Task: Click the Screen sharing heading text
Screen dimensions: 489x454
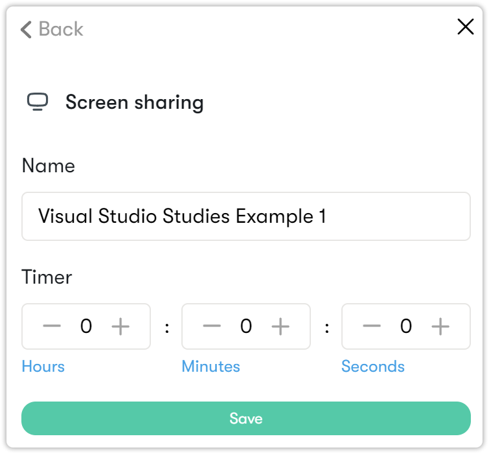Action: [135, 102]
